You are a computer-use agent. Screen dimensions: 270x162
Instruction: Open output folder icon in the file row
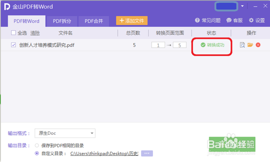click(250, 45)
